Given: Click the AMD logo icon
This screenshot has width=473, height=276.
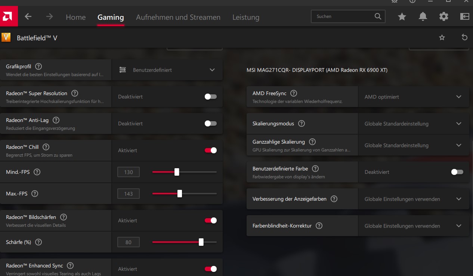Looking at the screenshot, I should pyautogui.click(x=9, y=17).
